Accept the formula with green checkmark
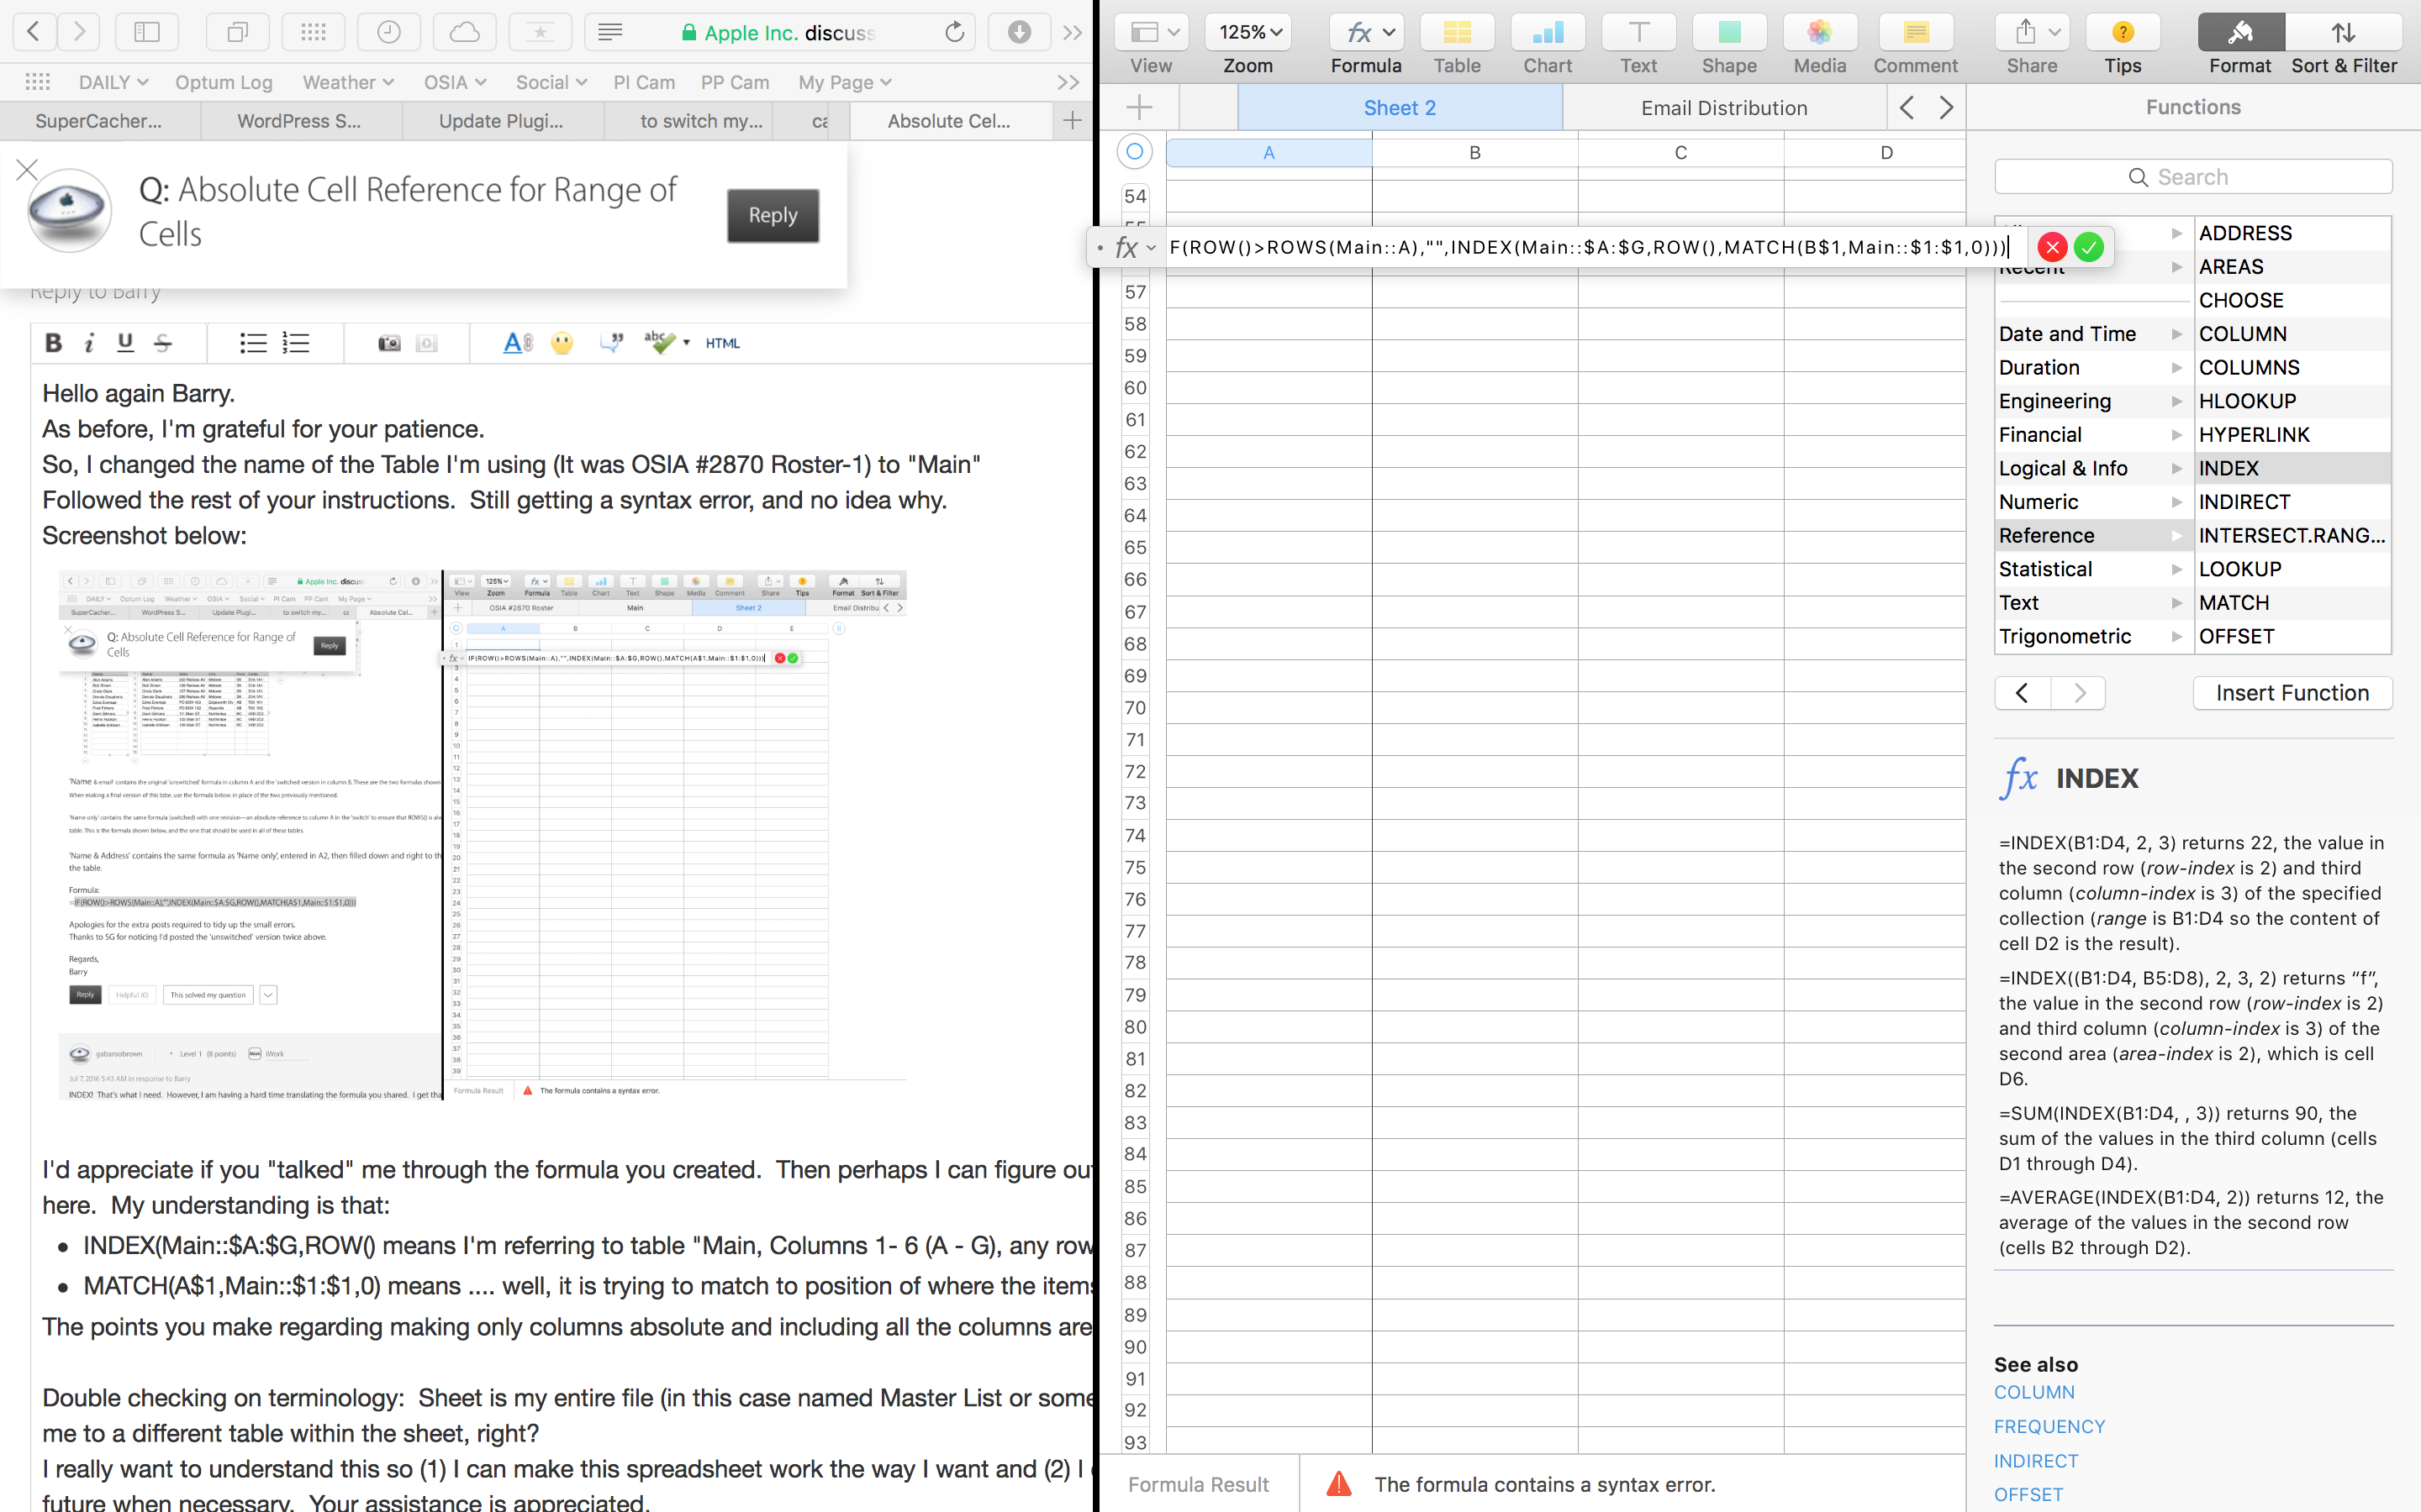The height and width of the screenshot is (1512, 2421). point(2089,247)
